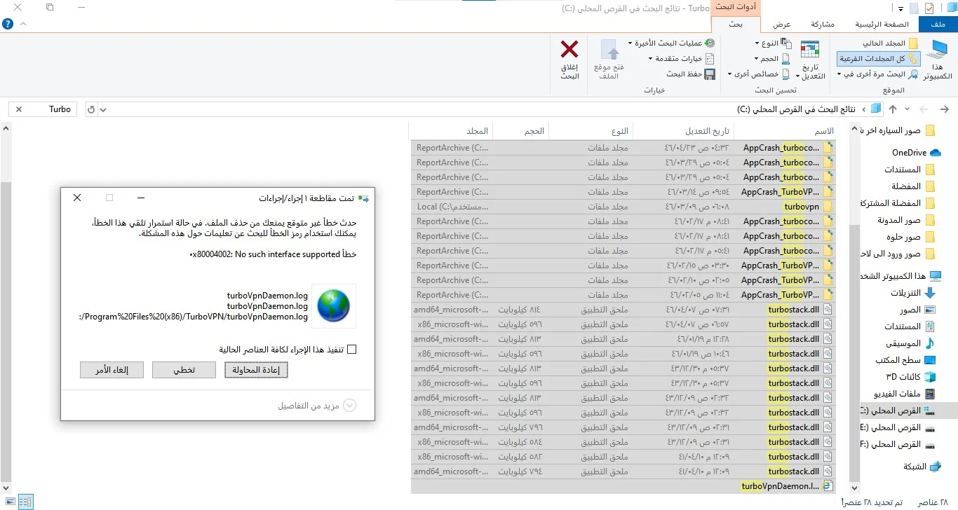Click the Save search icon
Image resolution: width=958 pixels, height=510 pixels.
pyautogui.click(x=709, y=74)
